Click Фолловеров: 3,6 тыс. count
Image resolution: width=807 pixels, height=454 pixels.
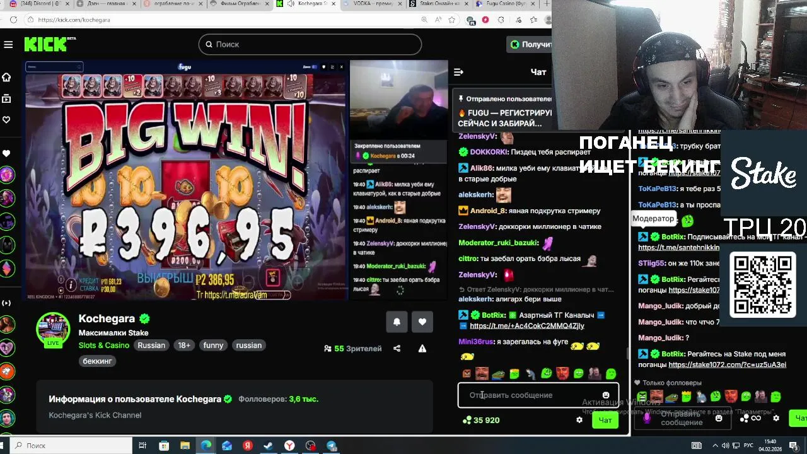(278, 399)
